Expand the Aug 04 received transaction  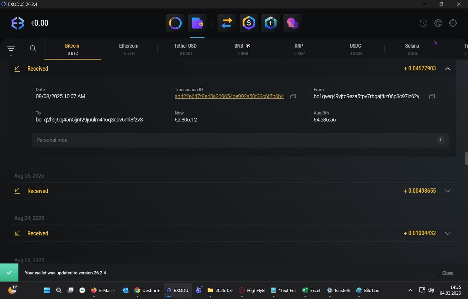[x=448, y=233]
